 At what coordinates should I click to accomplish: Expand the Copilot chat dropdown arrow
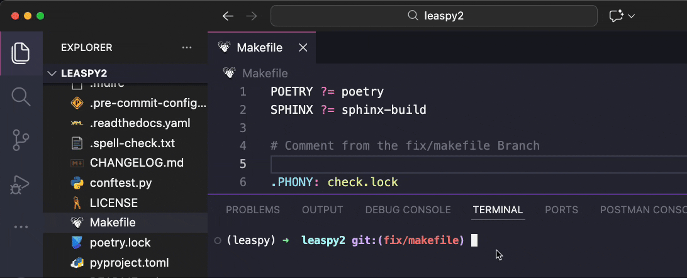point(632,16)
